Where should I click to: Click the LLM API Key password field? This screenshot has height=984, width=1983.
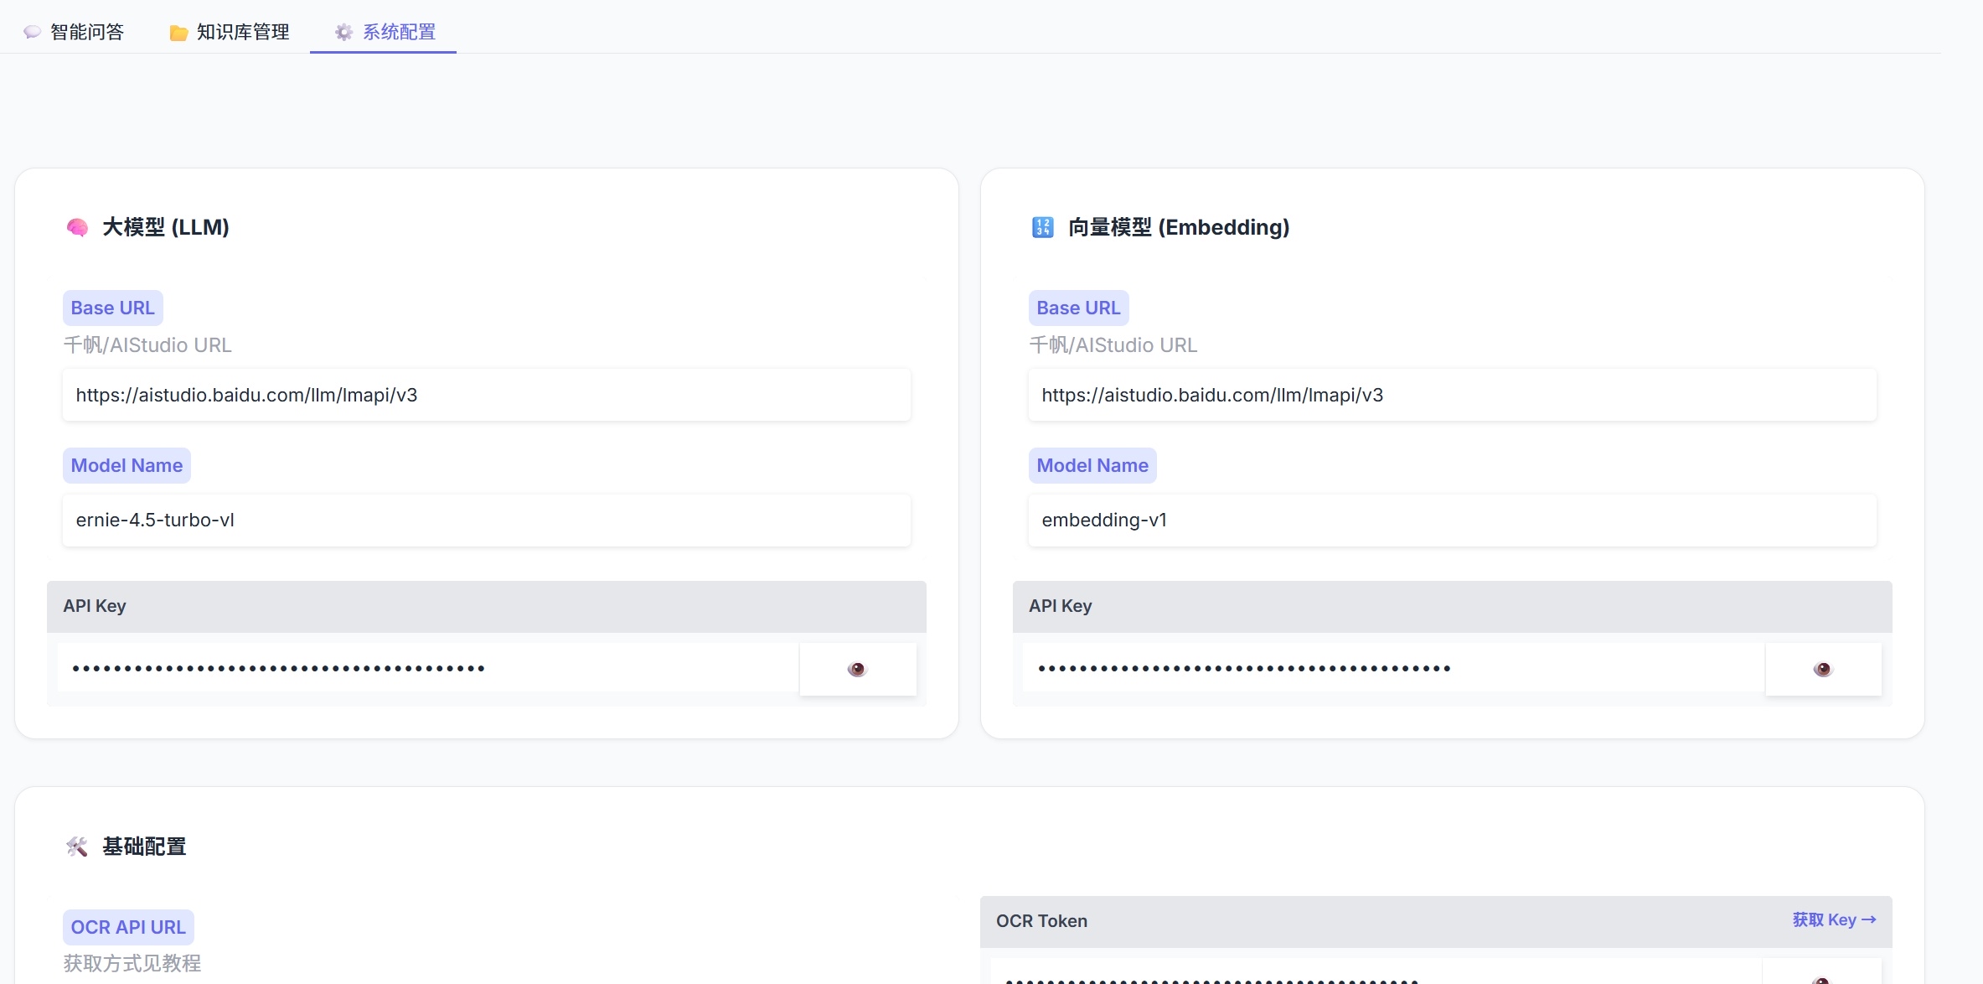[x=427, y=668]
